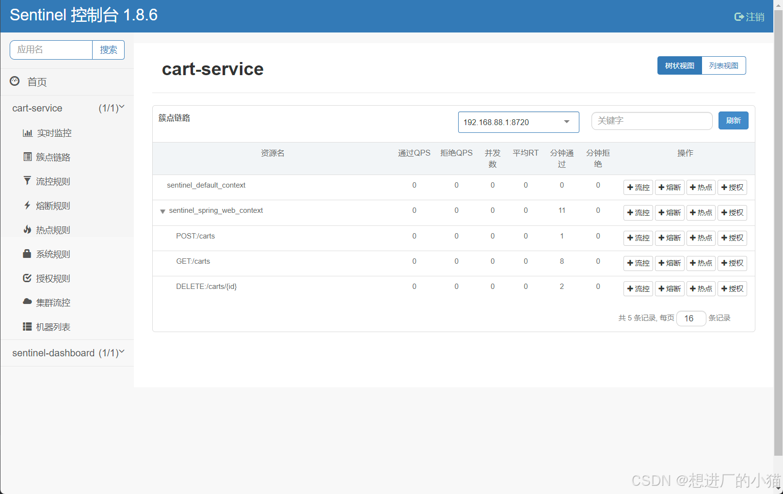Click the check-square icon for 授权规则
This screenshot has height=494, width=783.
pyautogui.click(x=27, y=278)
